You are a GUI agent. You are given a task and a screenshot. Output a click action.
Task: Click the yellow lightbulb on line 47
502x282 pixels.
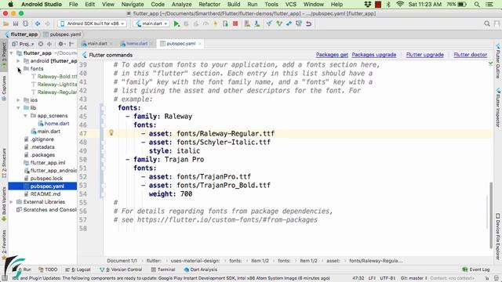[111, 132]
